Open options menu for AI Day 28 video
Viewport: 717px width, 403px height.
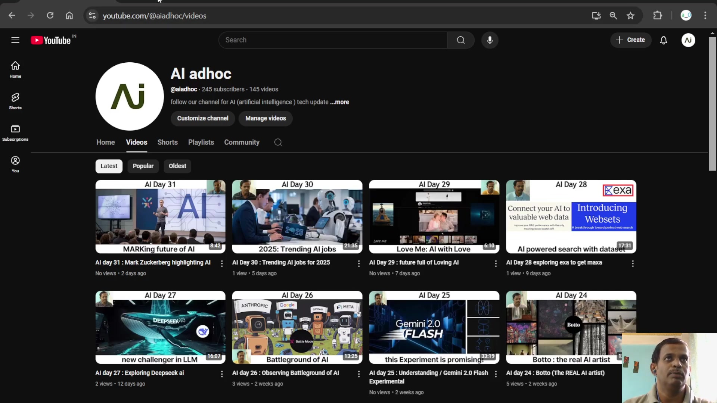tap(633, 264)
